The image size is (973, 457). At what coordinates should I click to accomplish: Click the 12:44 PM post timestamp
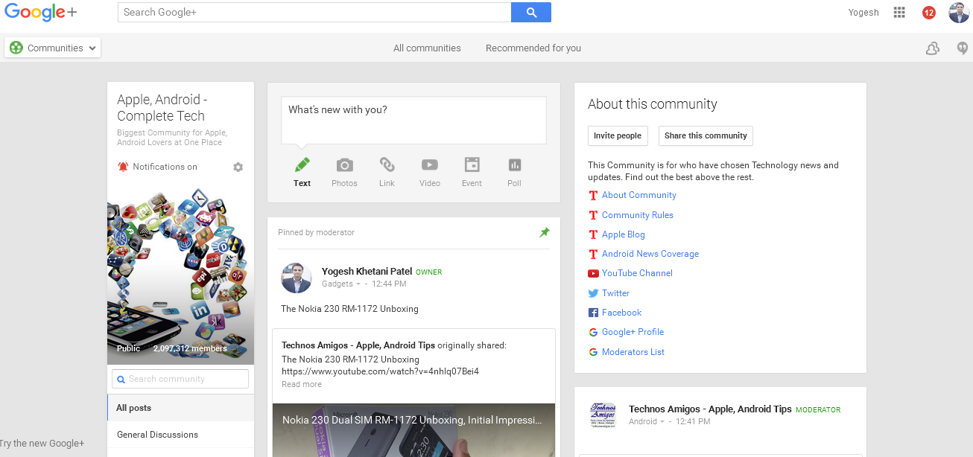(390, 284)
